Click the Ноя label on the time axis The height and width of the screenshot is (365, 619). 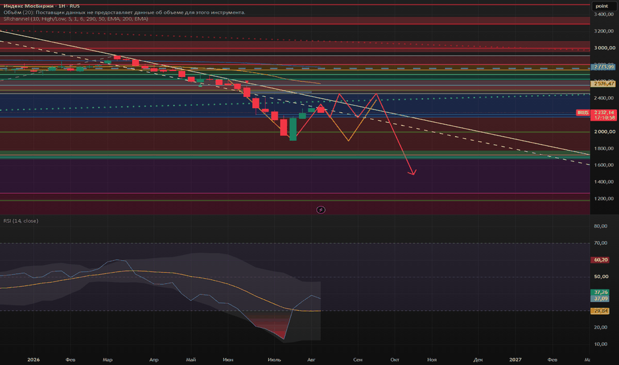[x=432, y=360]
